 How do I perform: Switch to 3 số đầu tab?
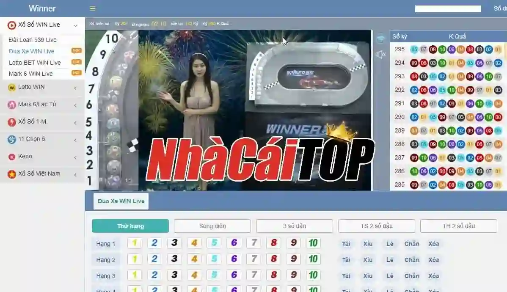295,226
